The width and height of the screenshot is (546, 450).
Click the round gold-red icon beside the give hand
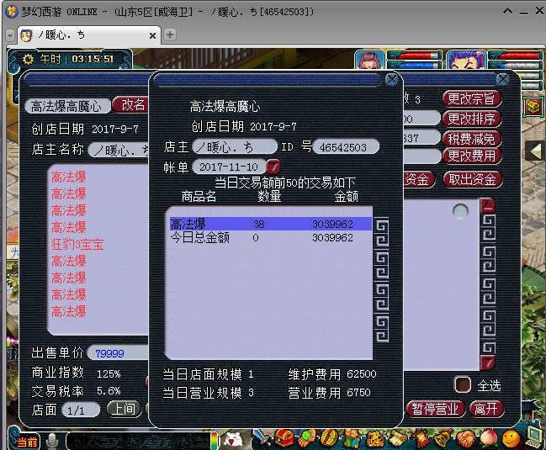click(329, 438)
